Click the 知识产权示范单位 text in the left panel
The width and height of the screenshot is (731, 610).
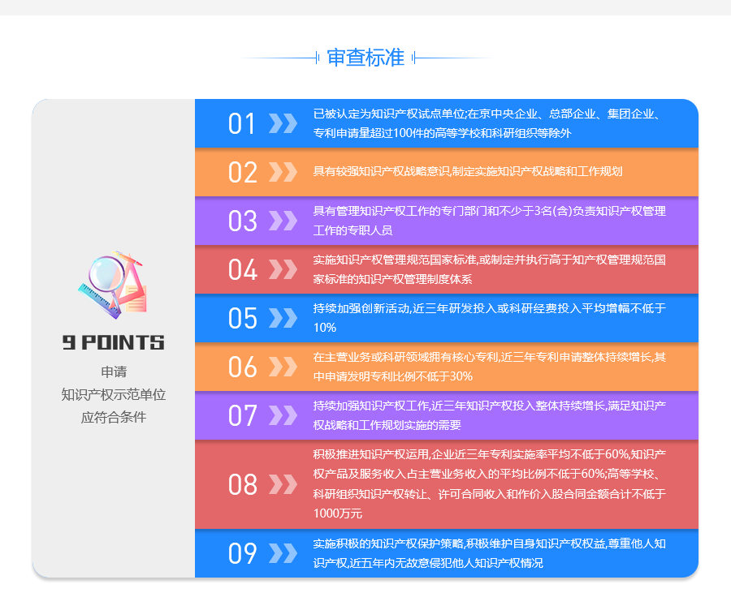tap(114, 394)
